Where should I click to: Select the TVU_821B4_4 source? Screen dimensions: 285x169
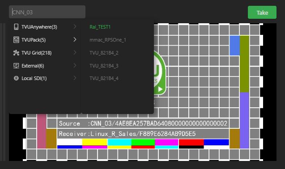click(x=104, y=78)
